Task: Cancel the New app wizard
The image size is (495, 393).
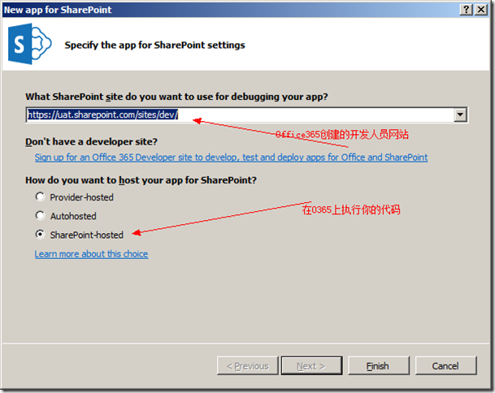Action: pyautogui.click(x=445, y=366)
